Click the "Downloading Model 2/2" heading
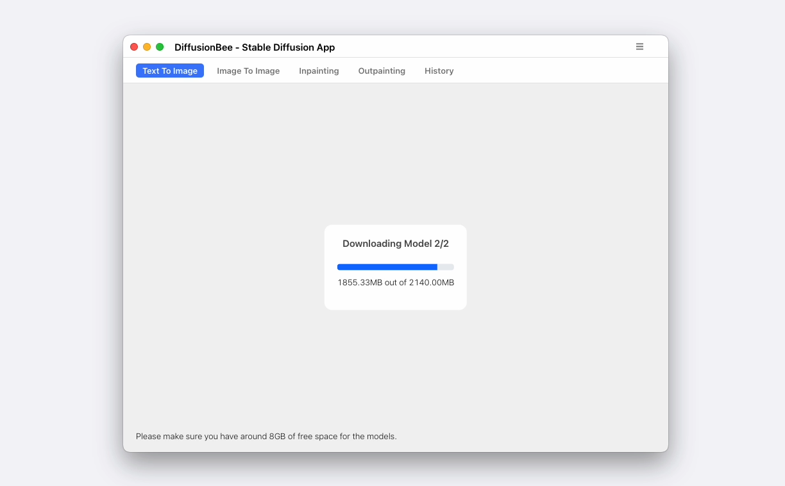 click(x=396, y=244)
